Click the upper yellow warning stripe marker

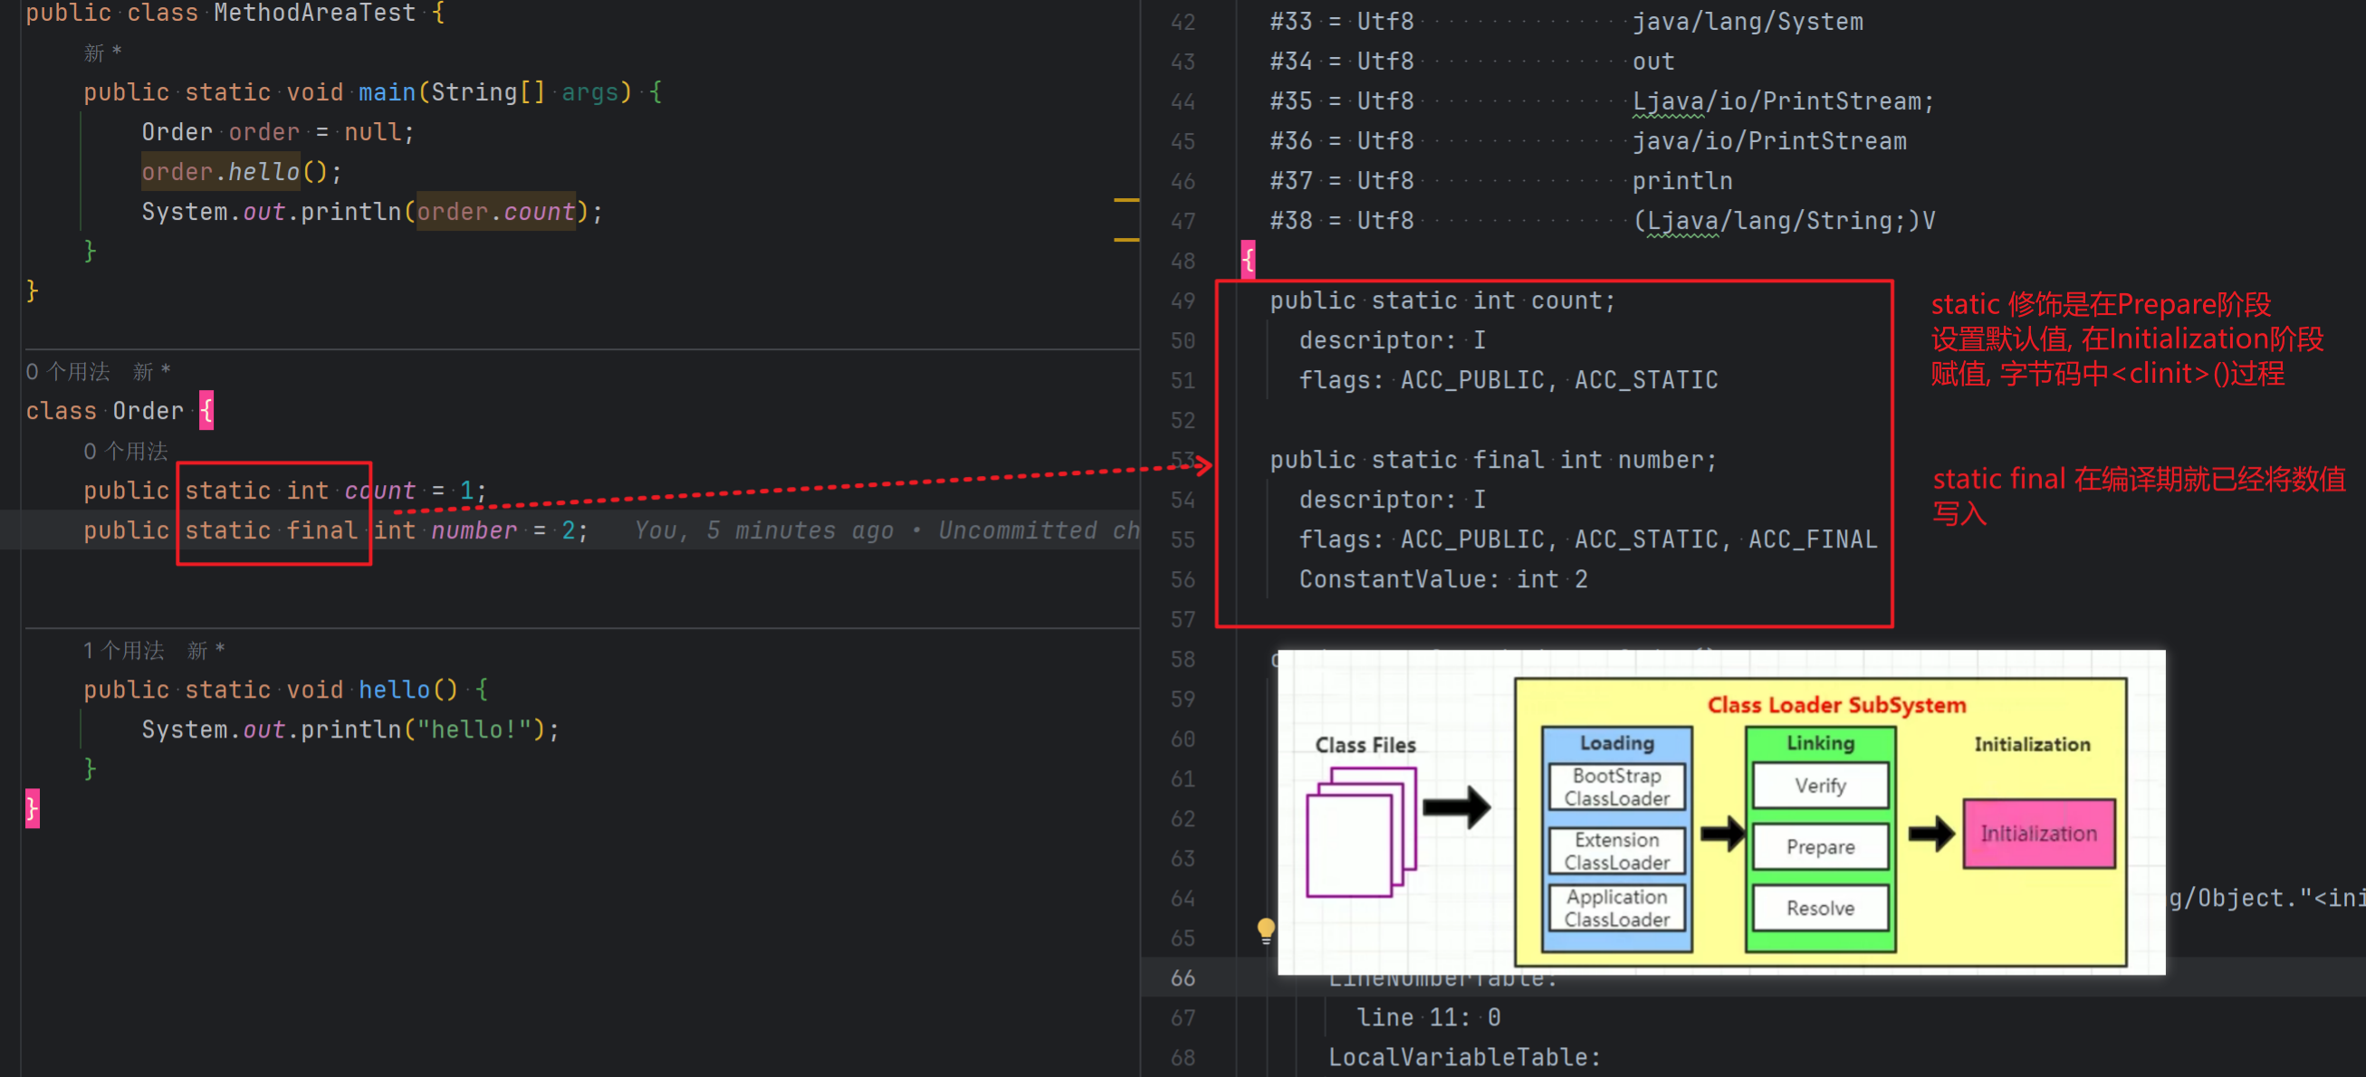click(1126, 199)
